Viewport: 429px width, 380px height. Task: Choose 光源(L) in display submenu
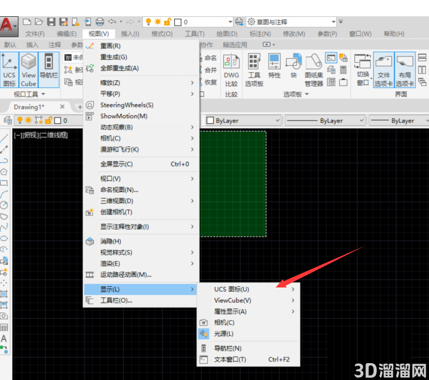click(248, 333)
